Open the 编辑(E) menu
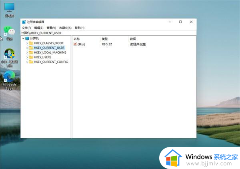The height and width of the screenshot is (169, 240). (x=39, y=28)
